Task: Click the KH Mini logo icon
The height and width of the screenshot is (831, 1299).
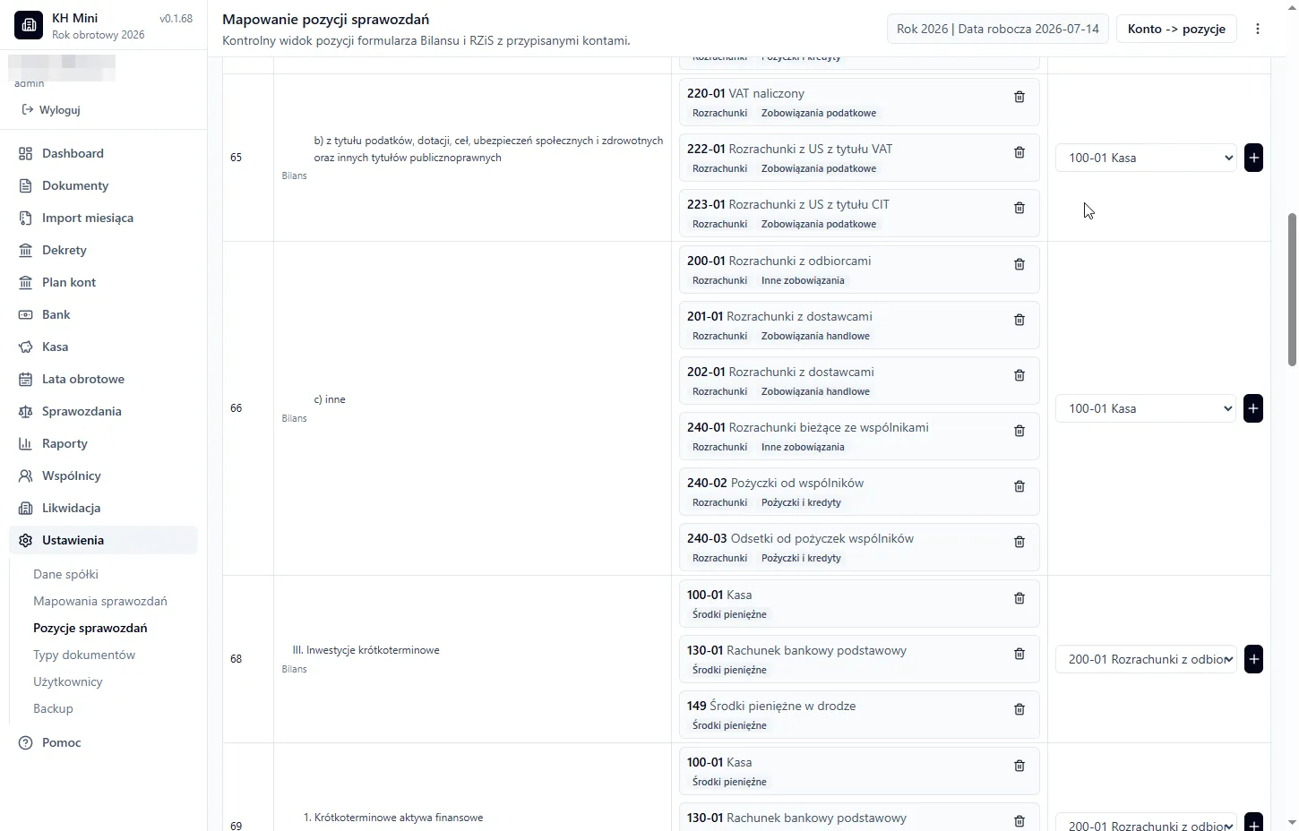Action: click(x=29, y=26)
